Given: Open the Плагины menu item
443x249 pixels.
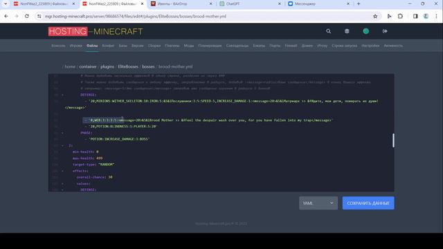Looking at the screenshot, I should [x=172, y=46].
